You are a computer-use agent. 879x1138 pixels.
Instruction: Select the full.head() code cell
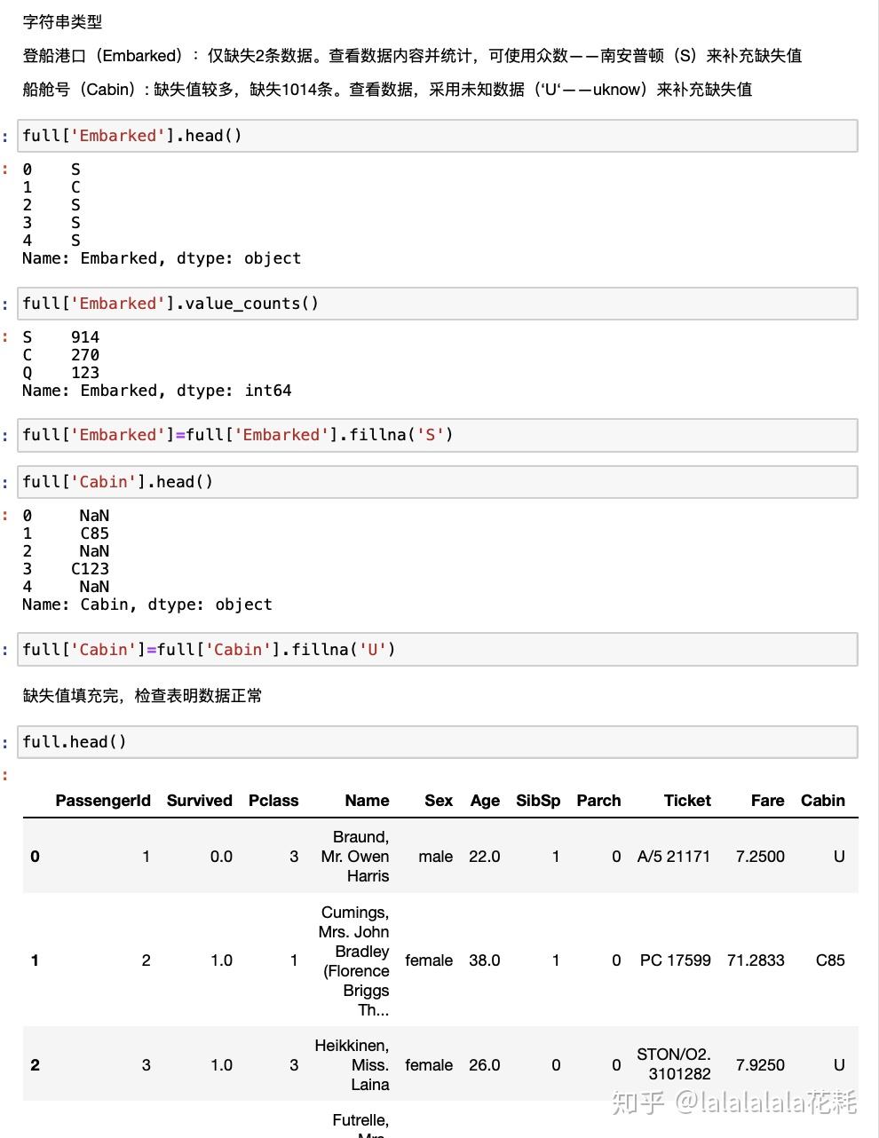pos(438,742)
